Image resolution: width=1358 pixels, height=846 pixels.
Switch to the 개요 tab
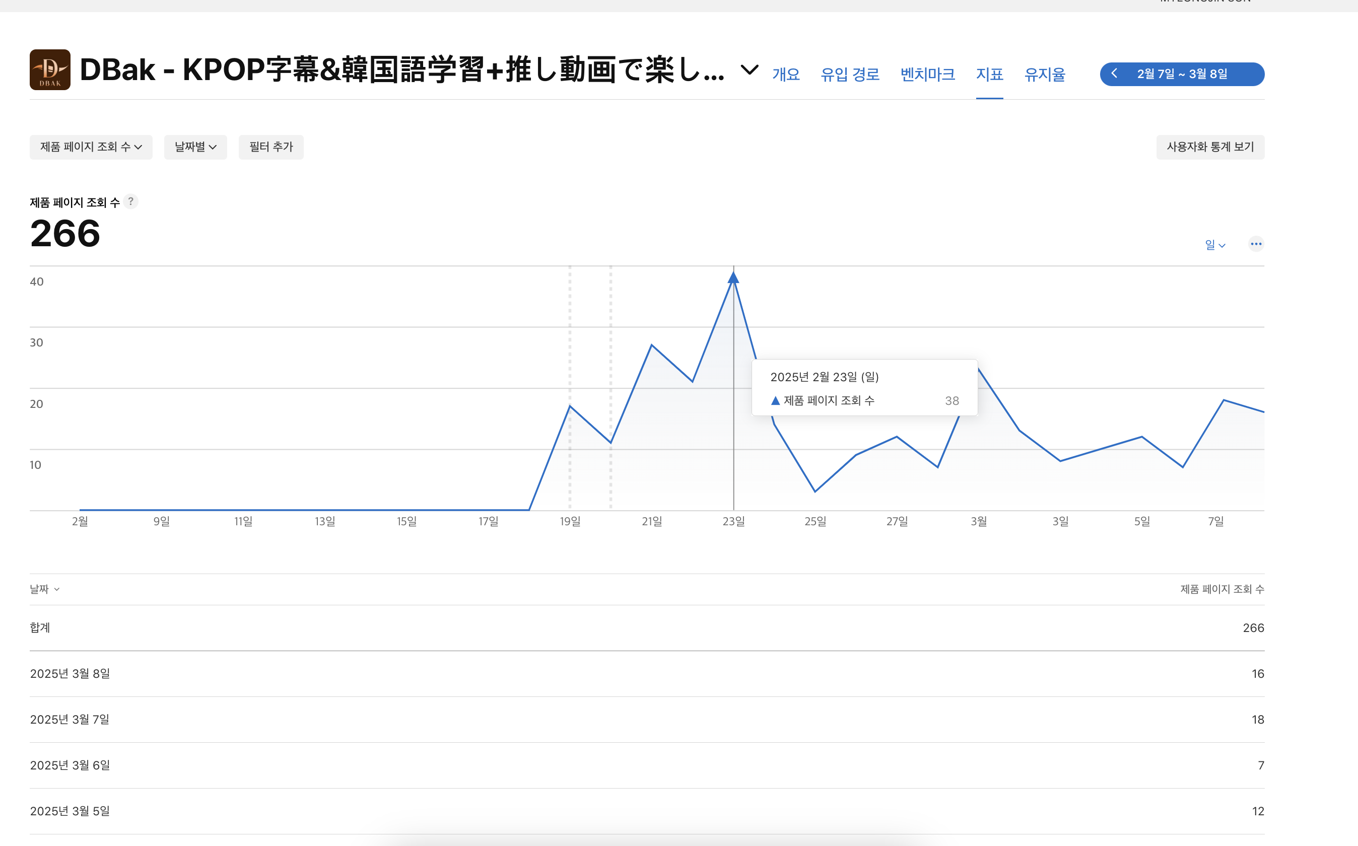[786, 75]
